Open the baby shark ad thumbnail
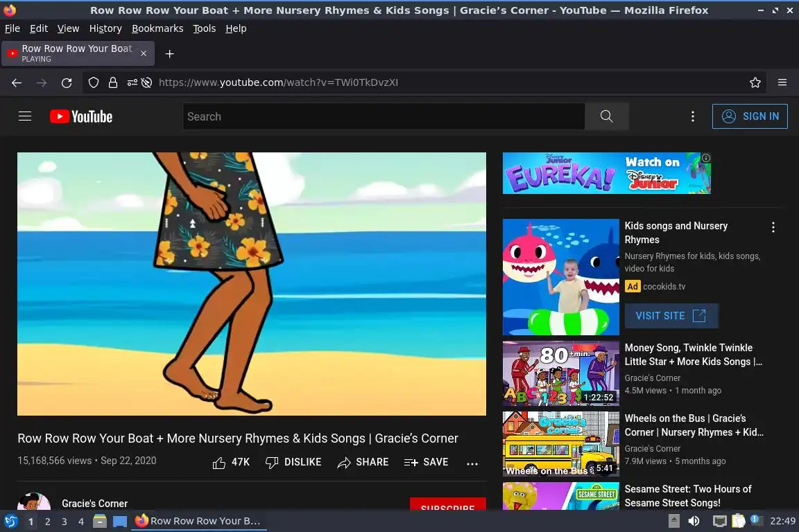The image size is (799, 532). pos(561,277)
